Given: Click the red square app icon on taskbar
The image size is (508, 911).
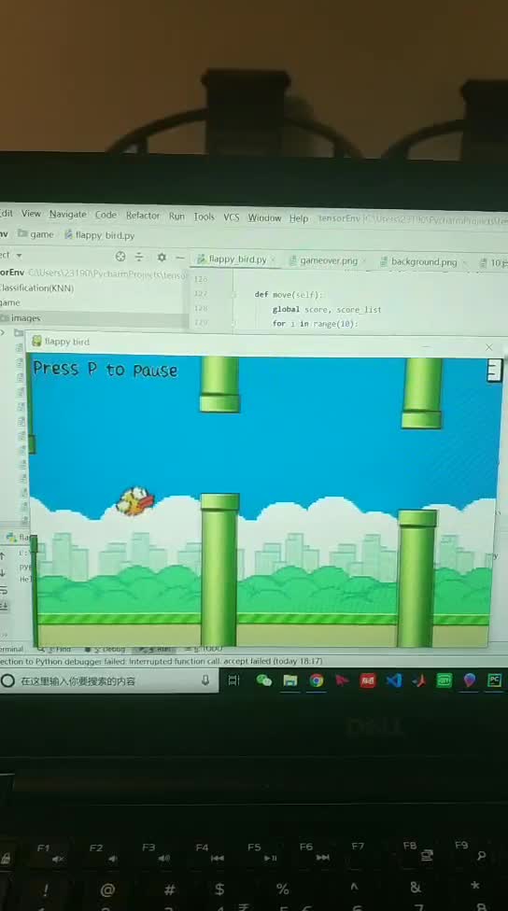Looking at the screenshot, I should tap(367, 680).
